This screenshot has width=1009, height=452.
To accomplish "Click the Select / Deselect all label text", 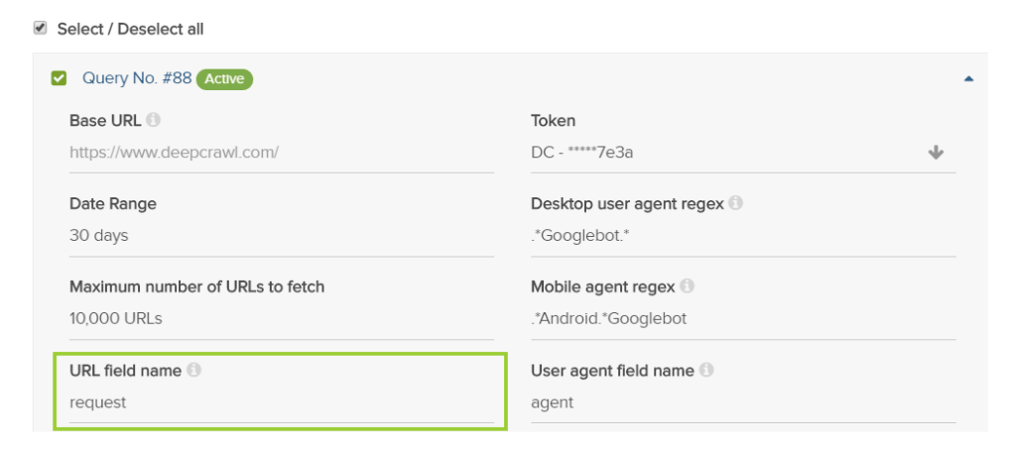I will click(130, 29).
